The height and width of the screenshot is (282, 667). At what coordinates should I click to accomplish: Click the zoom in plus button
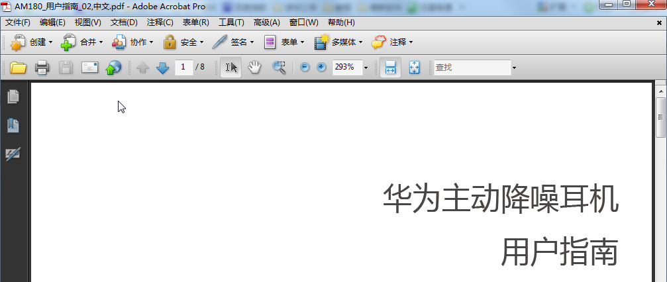[322, 67]
